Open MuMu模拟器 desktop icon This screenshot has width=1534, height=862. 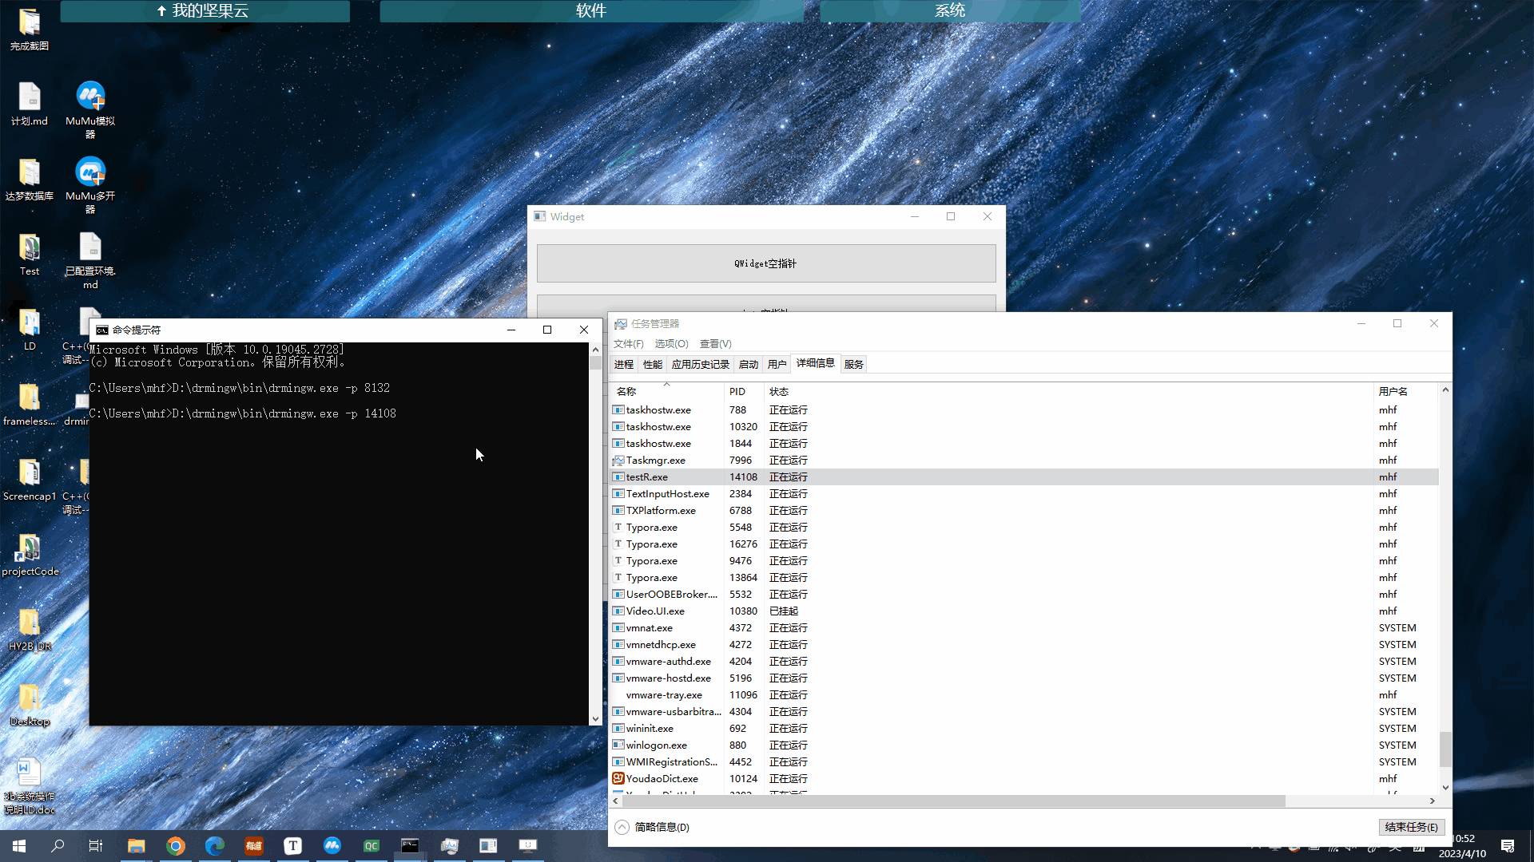click(90, 97)
